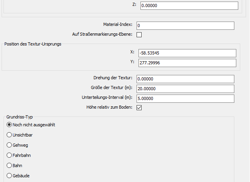Select the Noch nicht ausgewählt radio option
This screenshot has width=250, height=182.
[10, 125]
